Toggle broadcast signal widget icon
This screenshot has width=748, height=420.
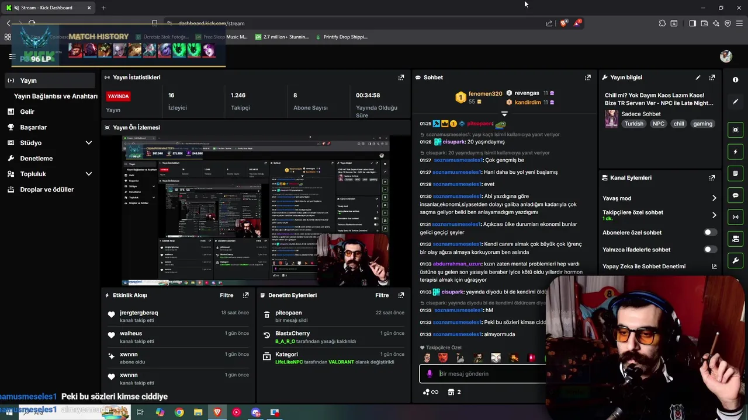pos(735,217)
